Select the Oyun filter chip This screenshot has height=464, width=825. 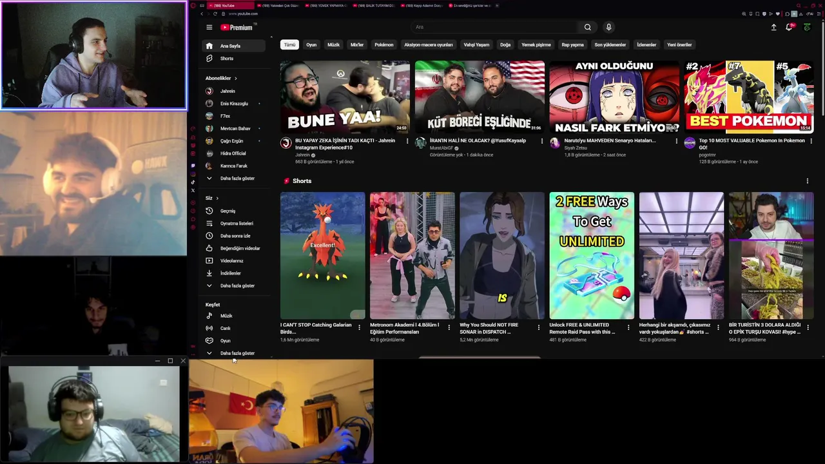coord(311,44)
